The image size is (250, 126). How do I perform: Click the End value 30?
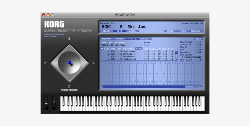coord(200,50)
